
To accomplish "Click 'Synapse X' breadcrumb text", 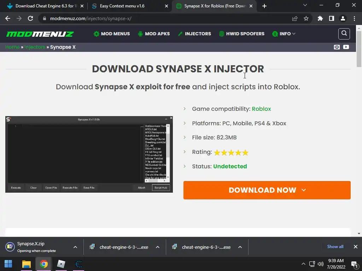I will 63,47.
